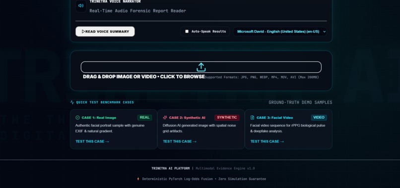The height and width of the screenshot is (188, 400).
Task: Click the Drag & Drop Image or Video browse text
Action: click(144, 77)
